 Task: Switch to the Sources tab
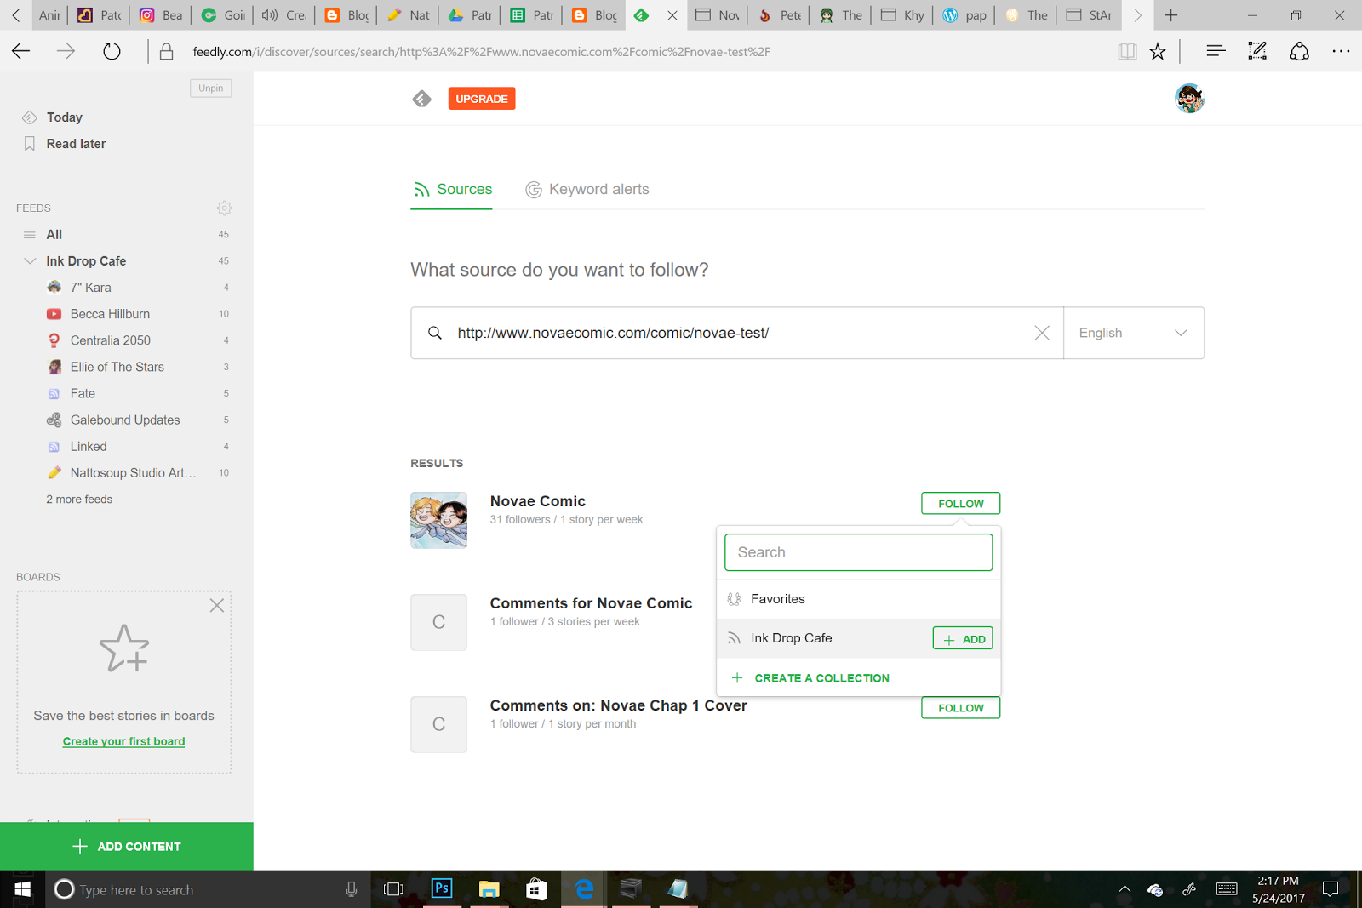coord(452,189)
